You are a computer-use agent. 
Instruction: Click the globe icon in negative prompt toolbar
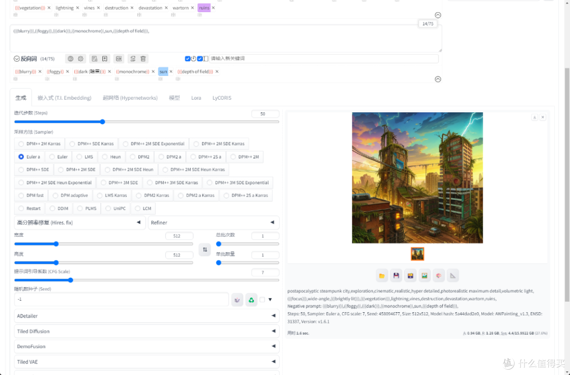pos(71,59)
